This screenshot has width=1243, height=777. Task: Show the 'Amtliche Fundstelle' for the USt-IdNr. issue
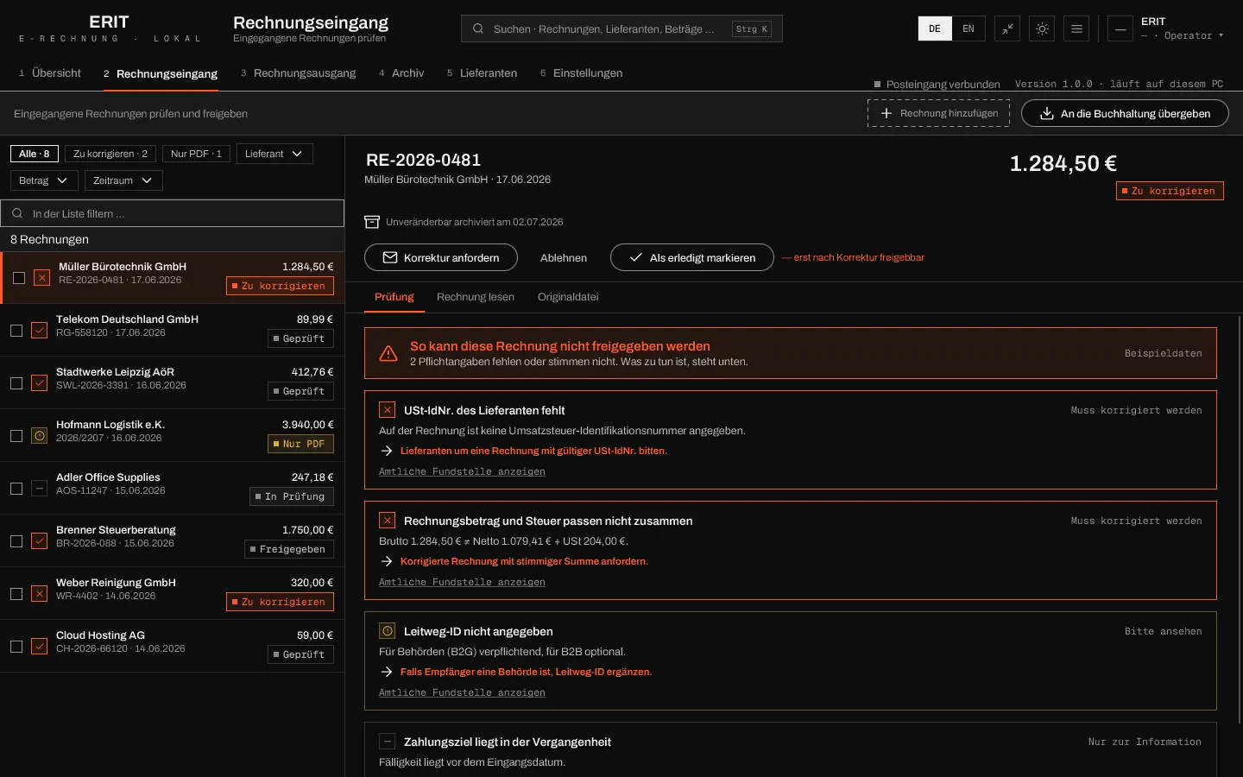462,471
